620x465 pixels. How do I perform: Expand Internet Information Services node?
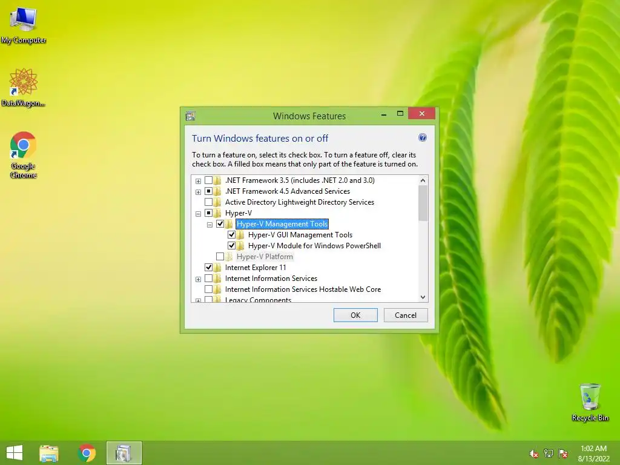pos(198,280)
